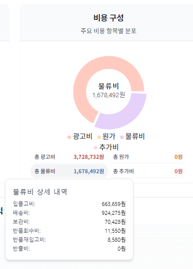
Task: Toggle the 추가비 legend label
Action: pyautogui.click(x=109, y=147)
